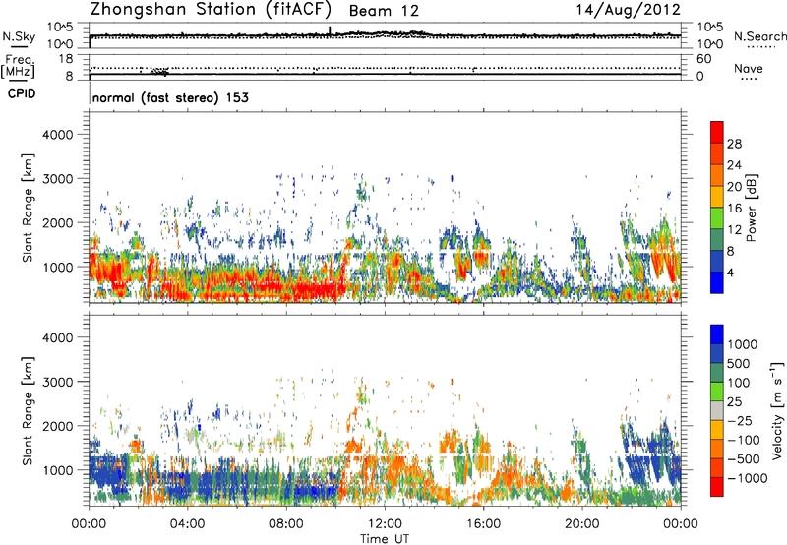This screenshot has width=787, height=545.
Task: Click '3000' on the power panel range axis
Action: pos(58,179)
